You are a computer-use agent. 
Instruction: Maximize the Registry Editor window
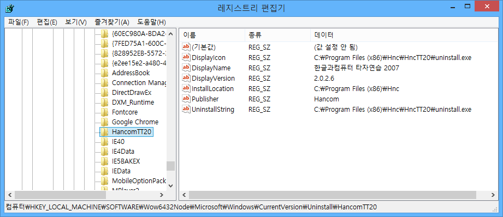468,6
